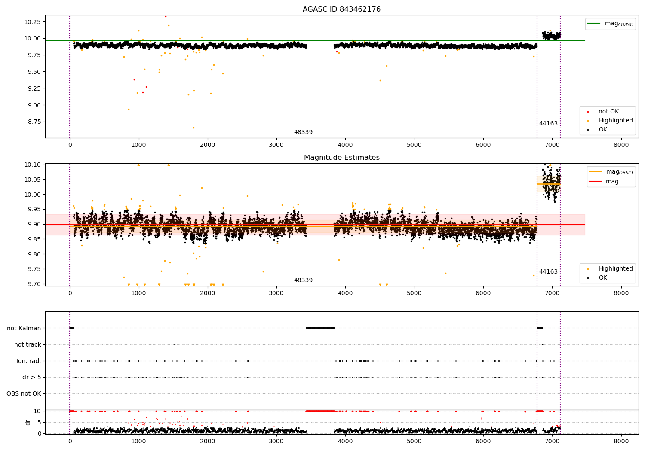This screenshot has width=645, height=451.
Task: Click 'OK' legend entry in the middle plot
Action: pyautogui.click(x=603, y=278)
